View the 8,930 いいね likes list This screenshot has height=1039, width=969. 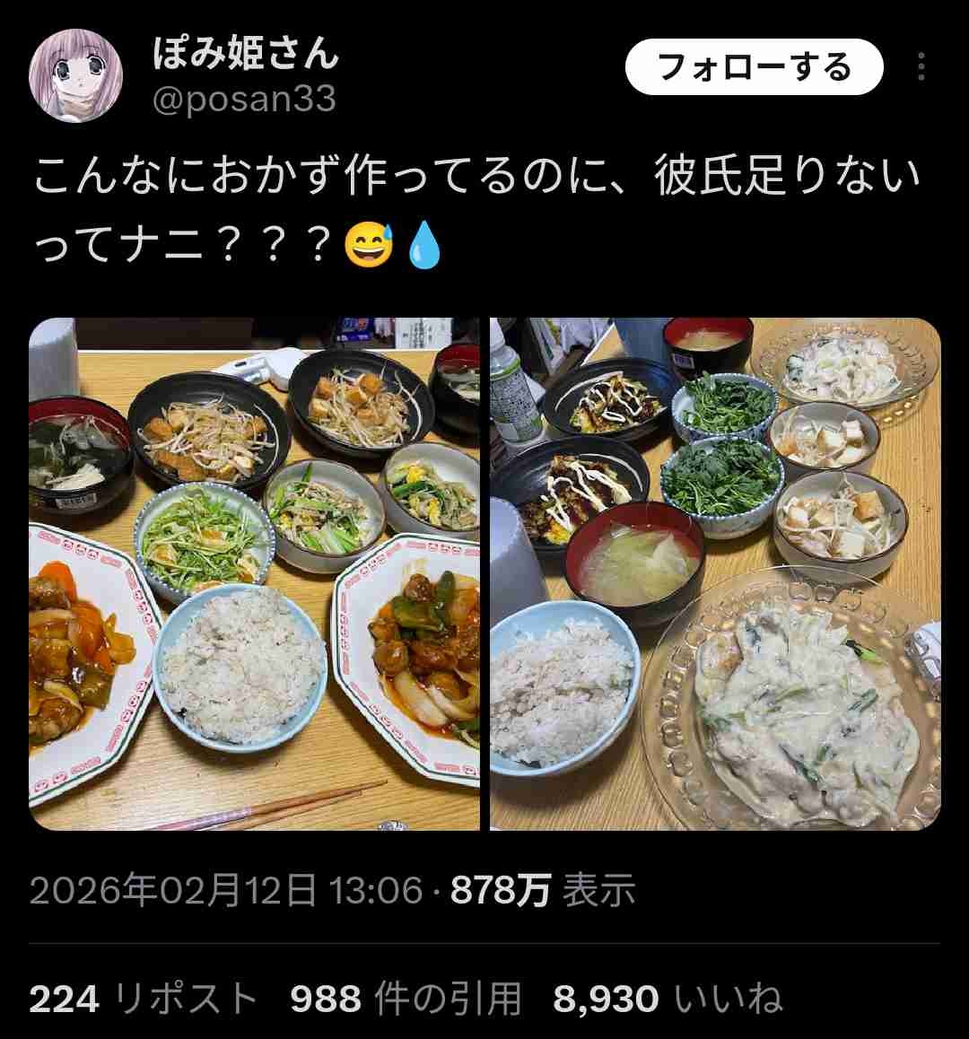(668, 999)
